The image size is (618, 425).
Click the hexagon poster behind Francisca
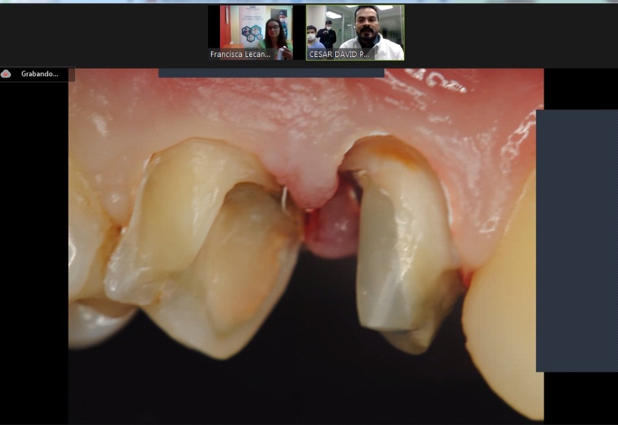click(x=251, y=32)
